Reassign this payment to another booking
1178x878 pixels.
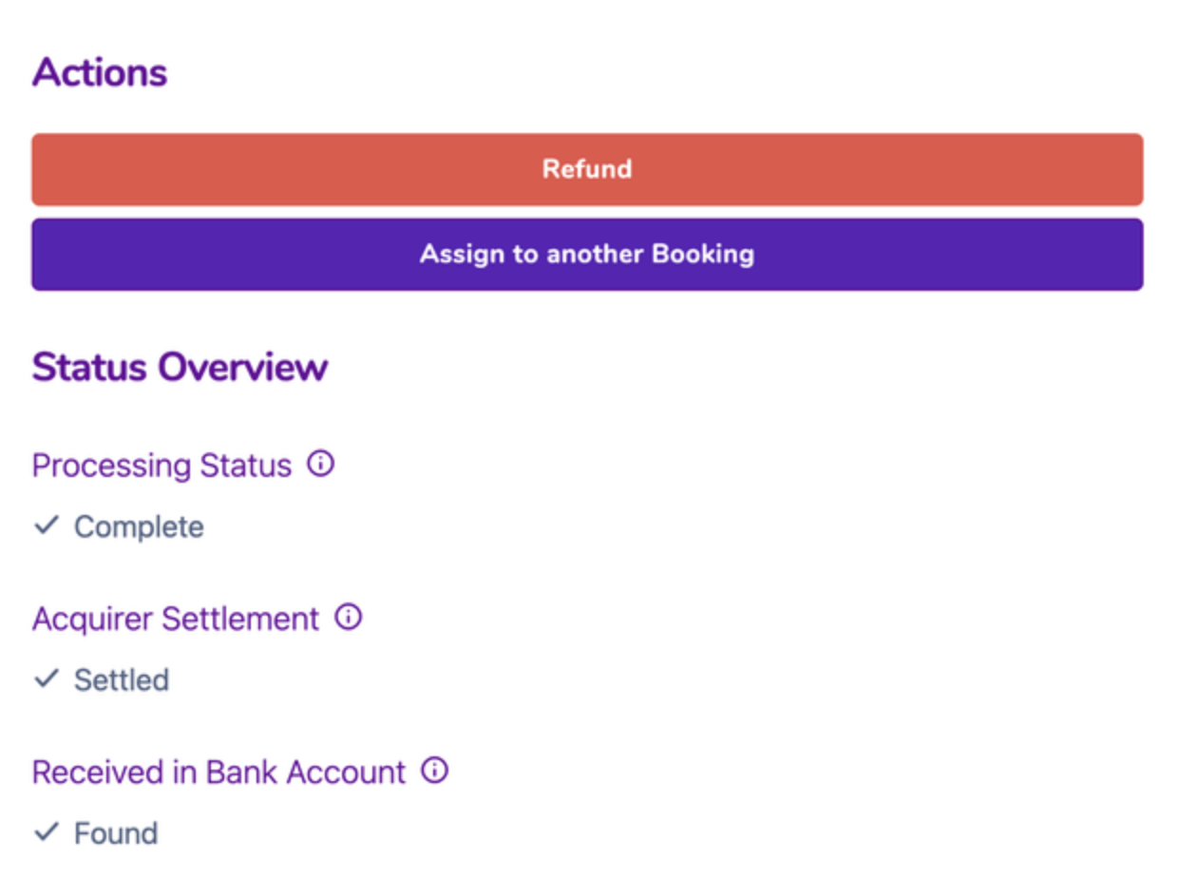[x=587, y=255]
